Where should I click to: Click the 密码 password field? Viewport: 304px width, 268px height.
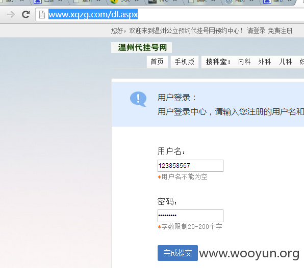190,216
